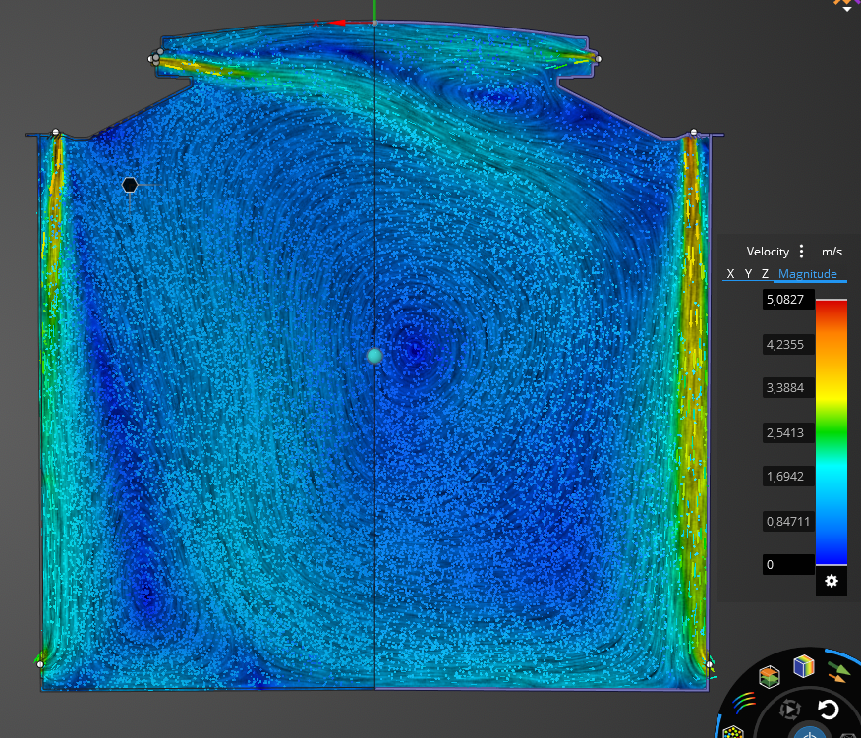
Task: Edit the minimum legend value 0
Action: click(x=788, y=564)
